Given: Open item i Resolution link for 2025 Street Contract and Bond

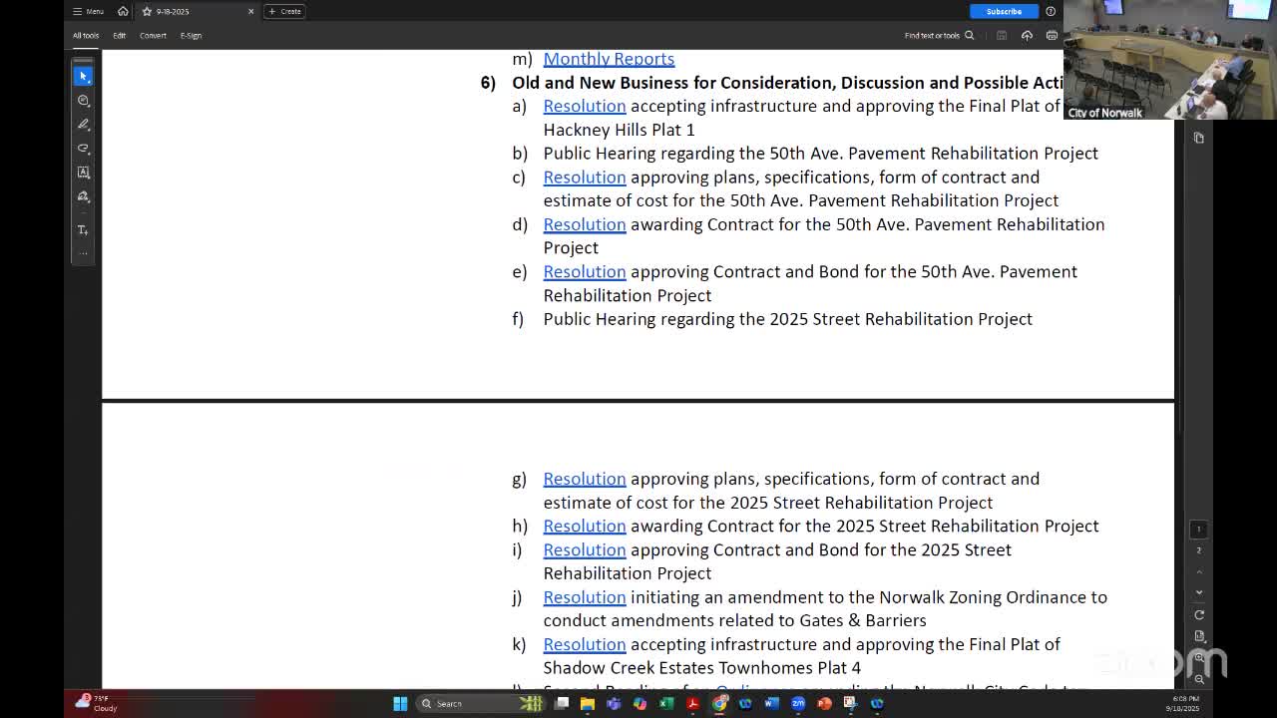Looking at the screenshot, I should pos(585,549).
